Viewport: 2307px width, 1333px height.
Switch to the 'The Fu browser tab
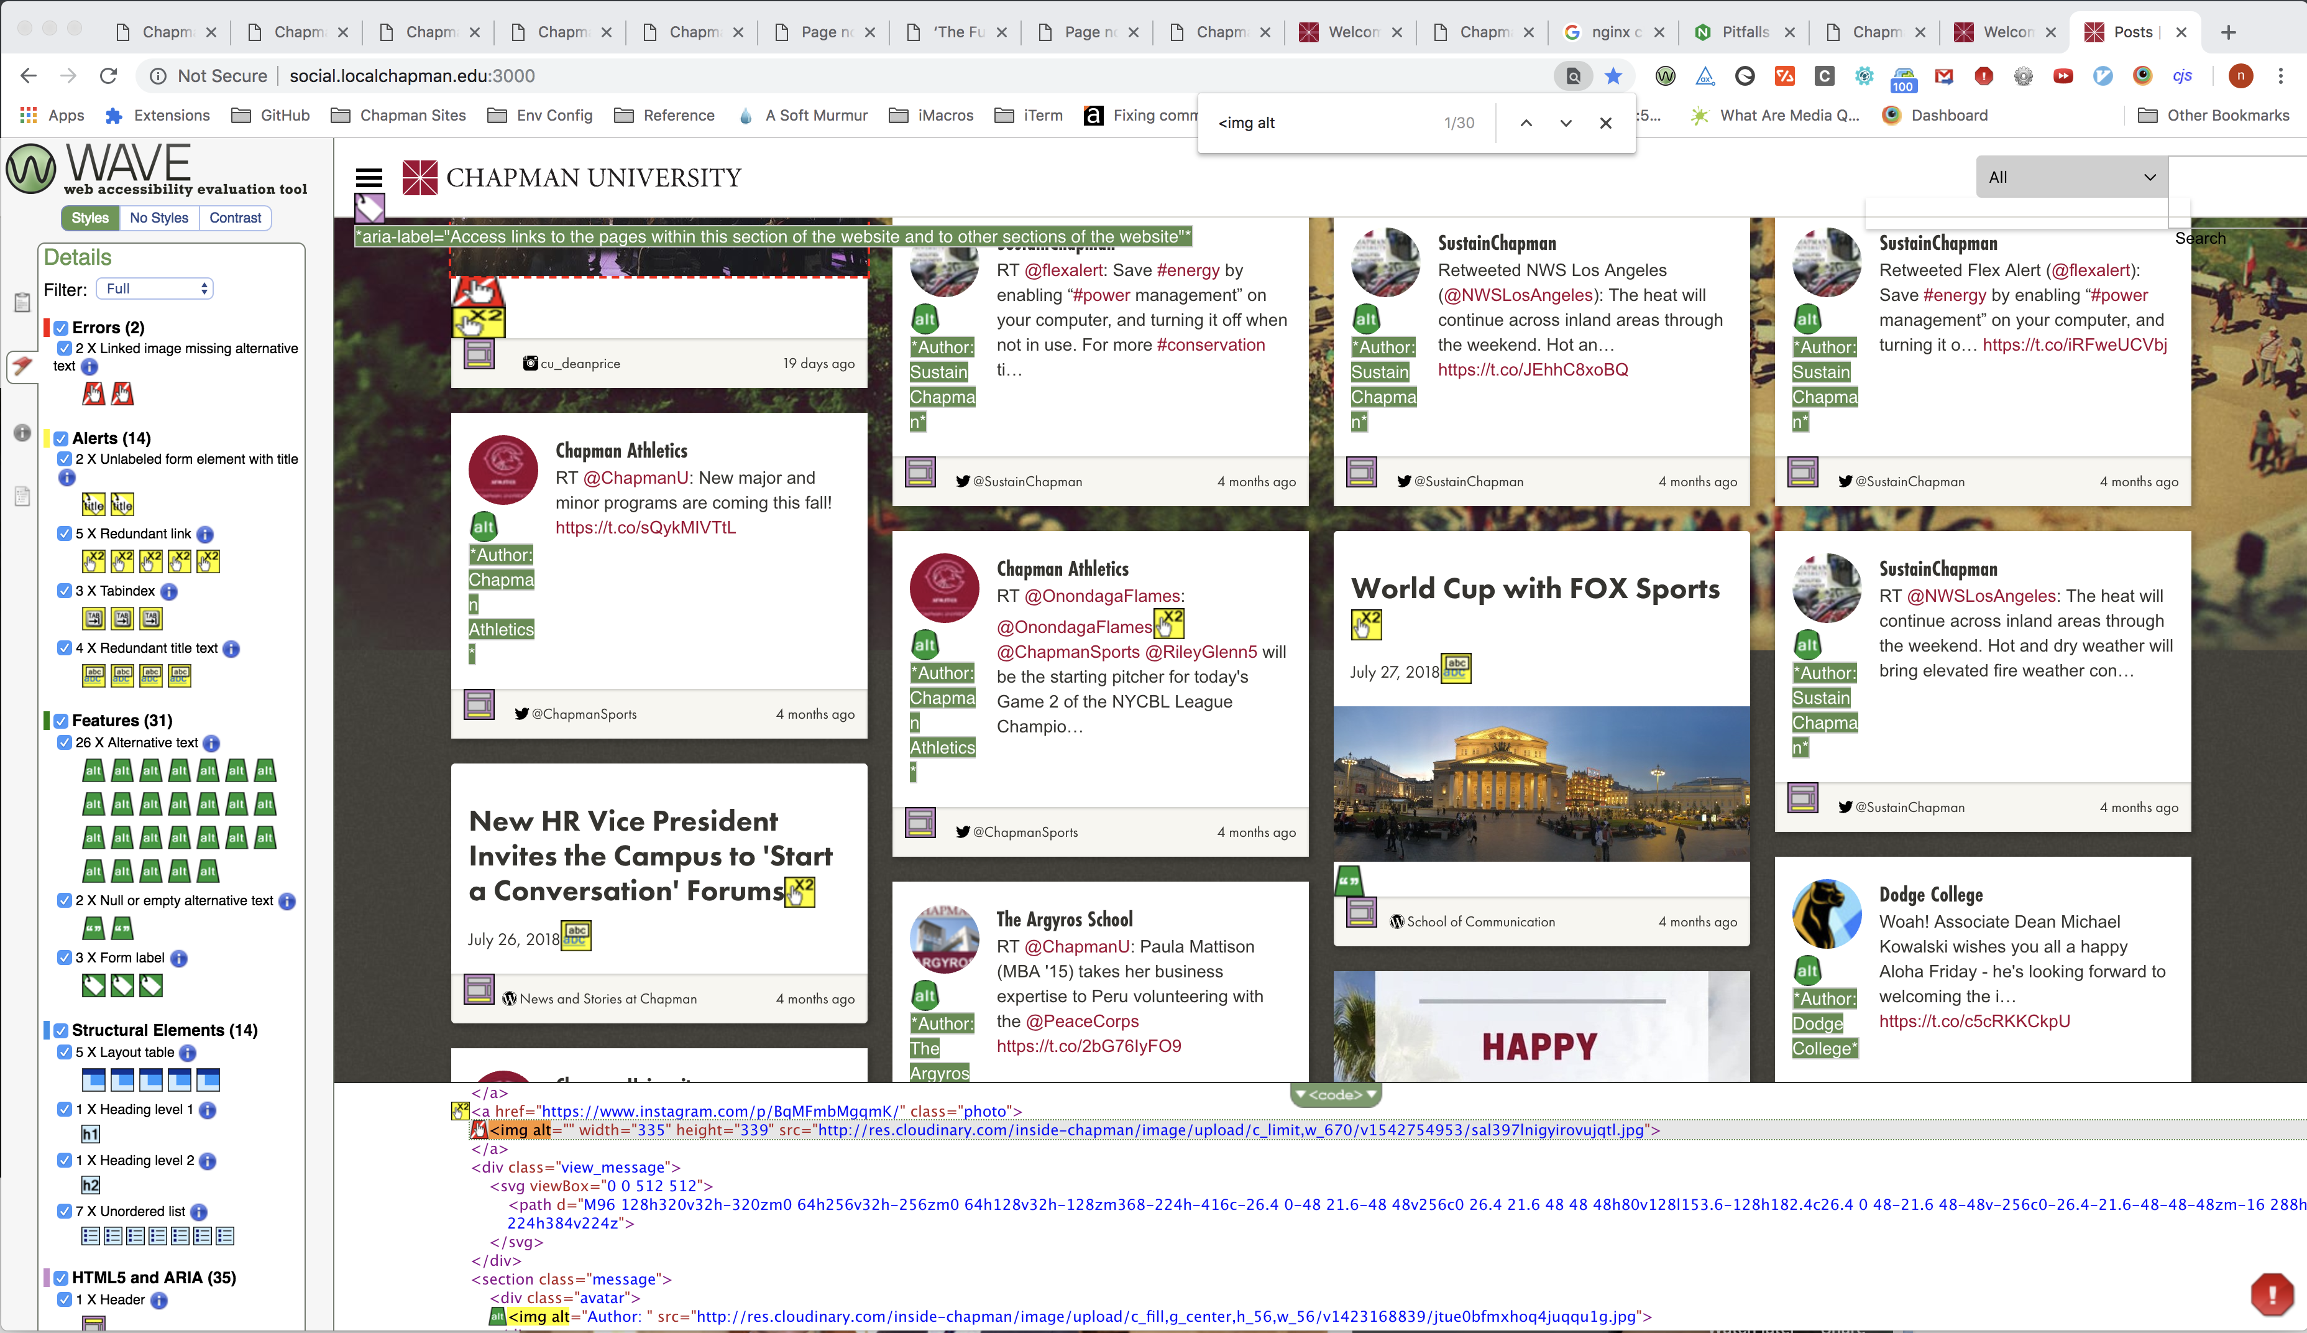[957, 32]
